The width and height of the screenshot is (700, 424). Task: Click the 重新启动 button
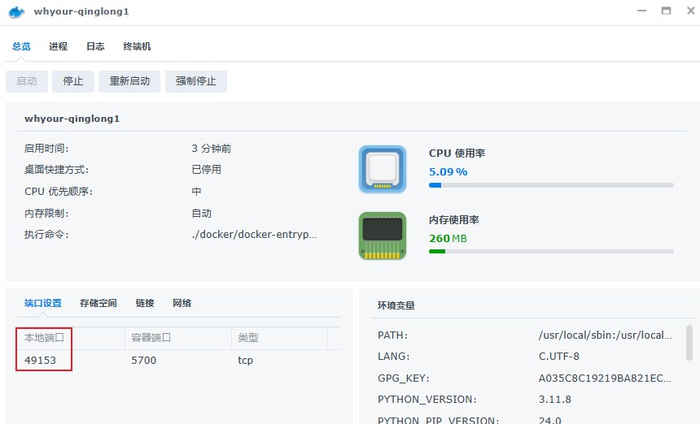129,81
